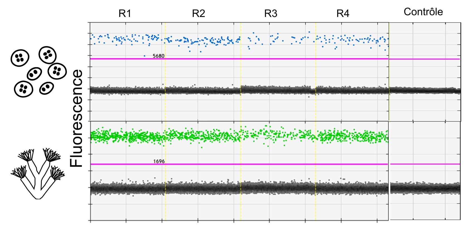
Task: Click the isolated blue dot beside 5680
Action: click(144, 56)
